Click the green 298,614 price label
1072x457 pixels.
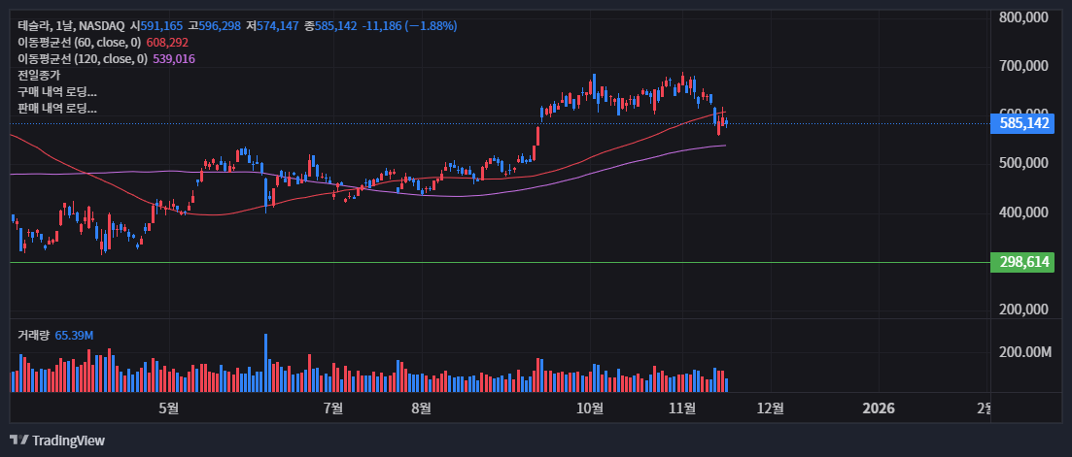(x=1021, y=262)
